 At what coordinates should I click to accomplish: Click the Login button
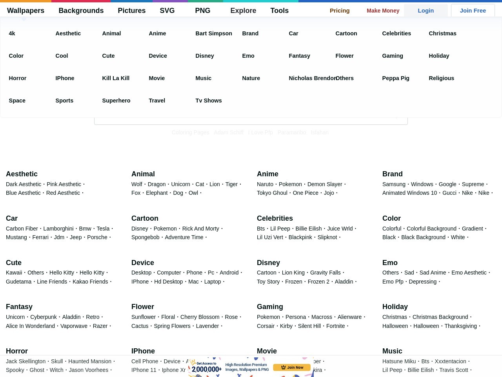tap(426, 11)
